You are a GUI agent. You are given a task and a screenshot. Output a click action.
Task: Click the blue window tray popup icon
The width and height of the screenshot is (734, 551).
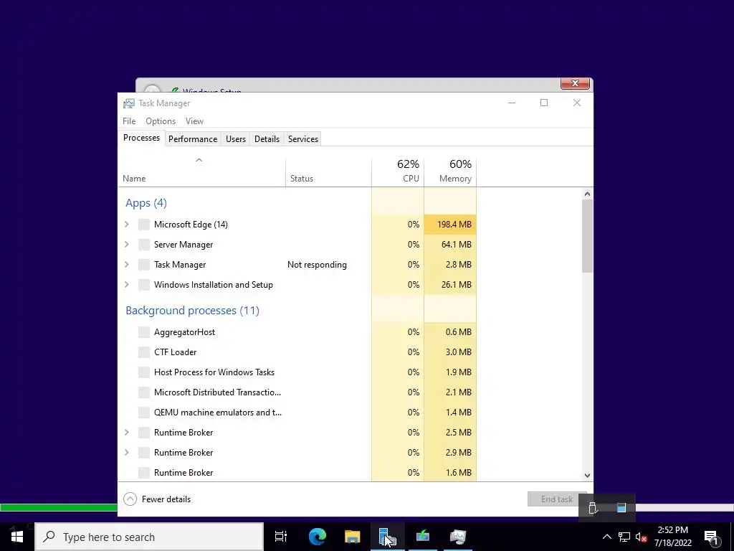(x=621, y=507)
